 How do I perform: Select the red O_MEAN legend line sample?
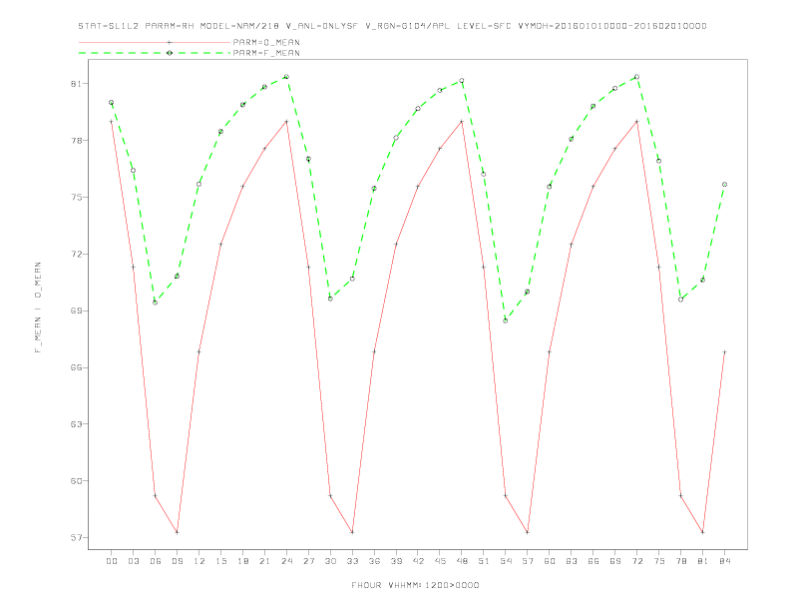tap(155, 42)
